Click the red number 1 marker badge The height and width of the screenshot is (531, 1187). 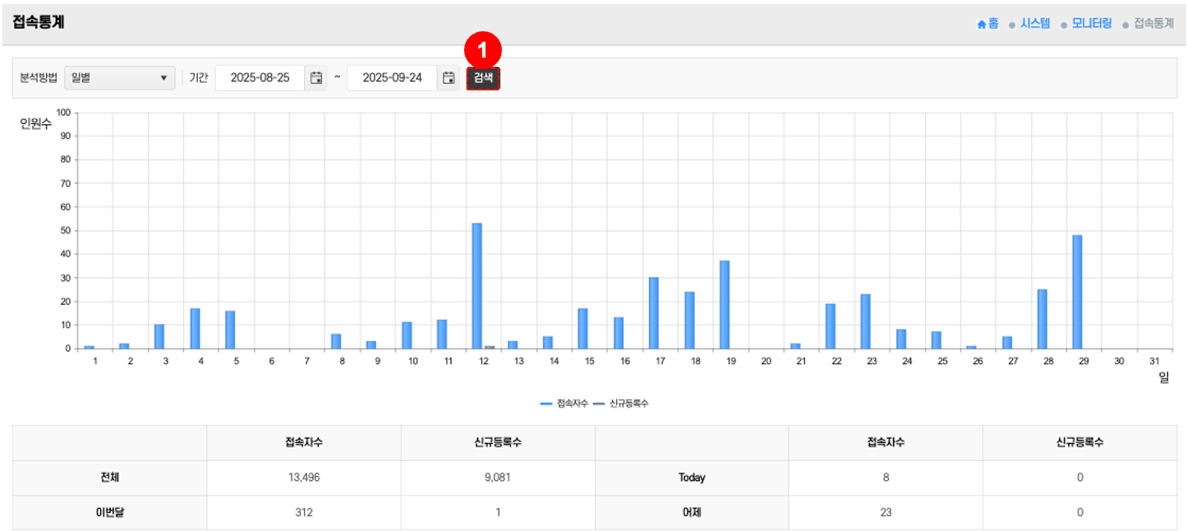482,49
